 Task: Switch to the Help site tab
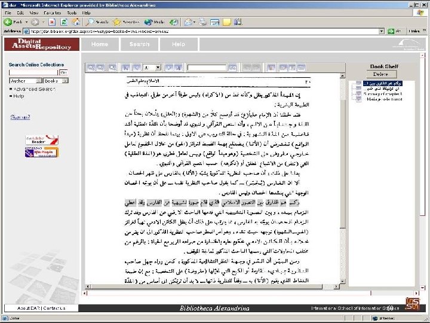[179, 44]
